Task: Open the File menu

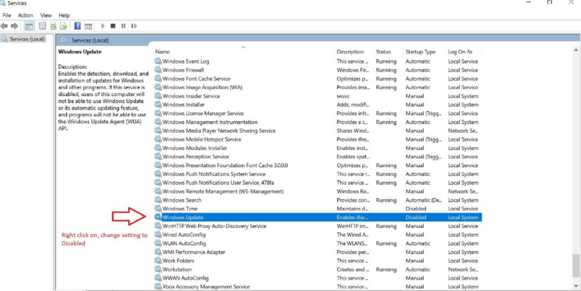Action: click(7, 16)
